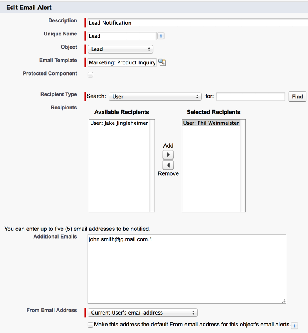Click the recipient search 'for' field
308x333 pixels.
coord(251,96)
